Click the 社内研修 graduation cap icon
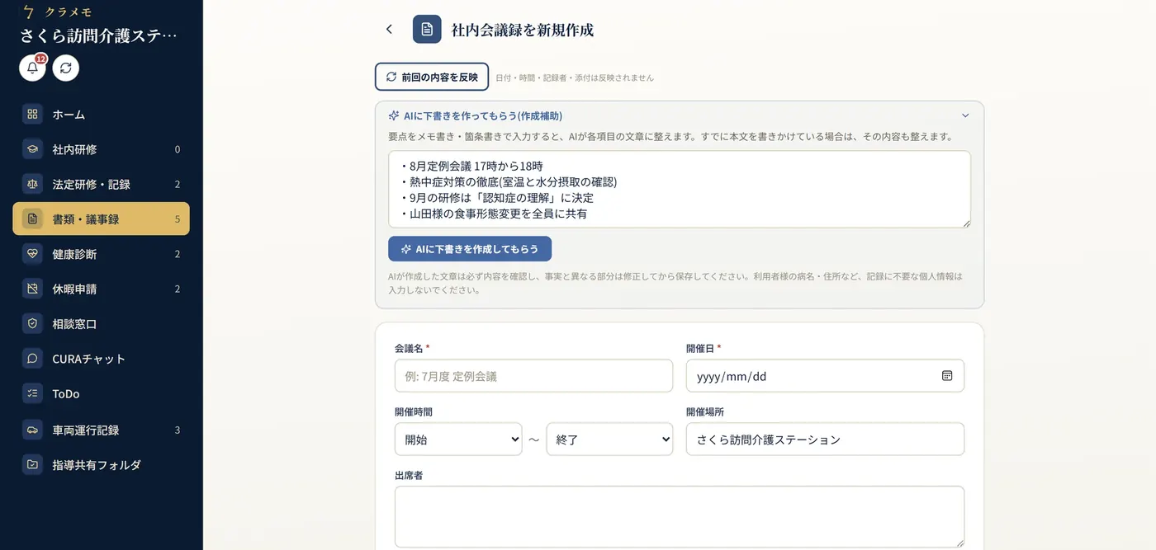The height and width of the screenshot is (550, 1156). [x=32, y=149]
